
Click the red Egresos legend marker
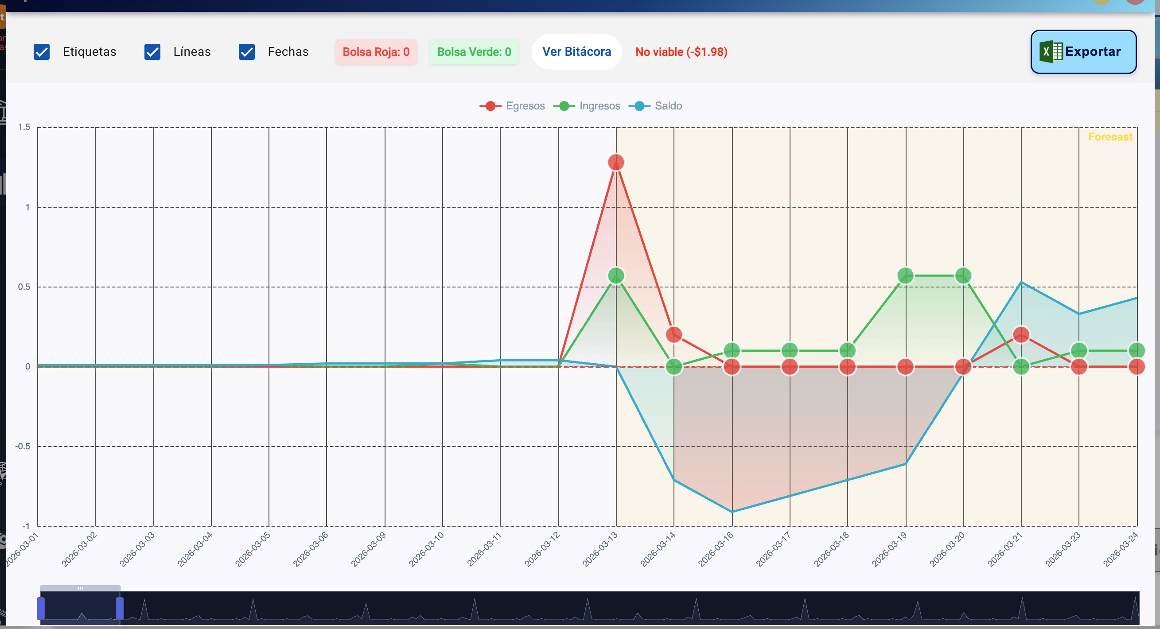[x=490, y=106]
